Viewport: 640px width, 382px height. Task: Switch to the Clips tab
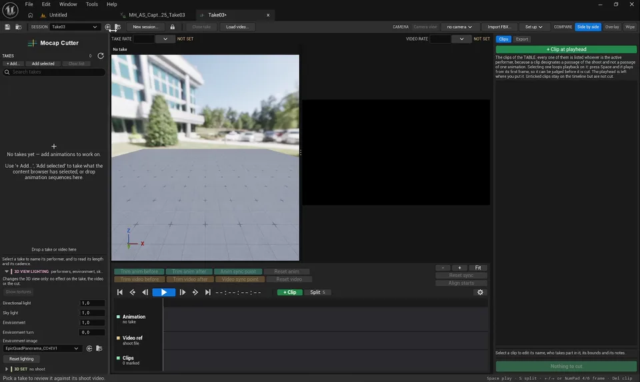(x=503, y=39)
